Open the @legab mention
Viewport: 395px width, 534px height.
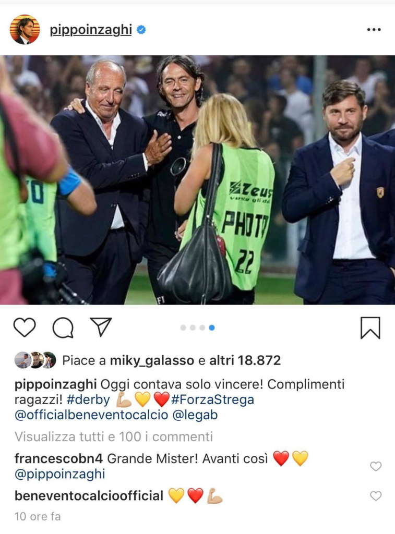(x=195, y=415)
